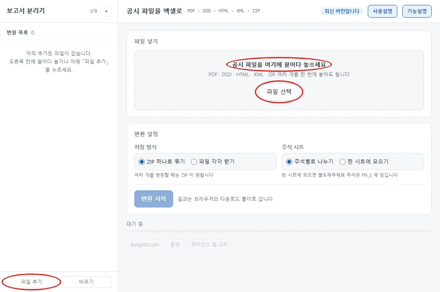
Task: Open 라이선스 및 고지 link
Action: (209, 244)
